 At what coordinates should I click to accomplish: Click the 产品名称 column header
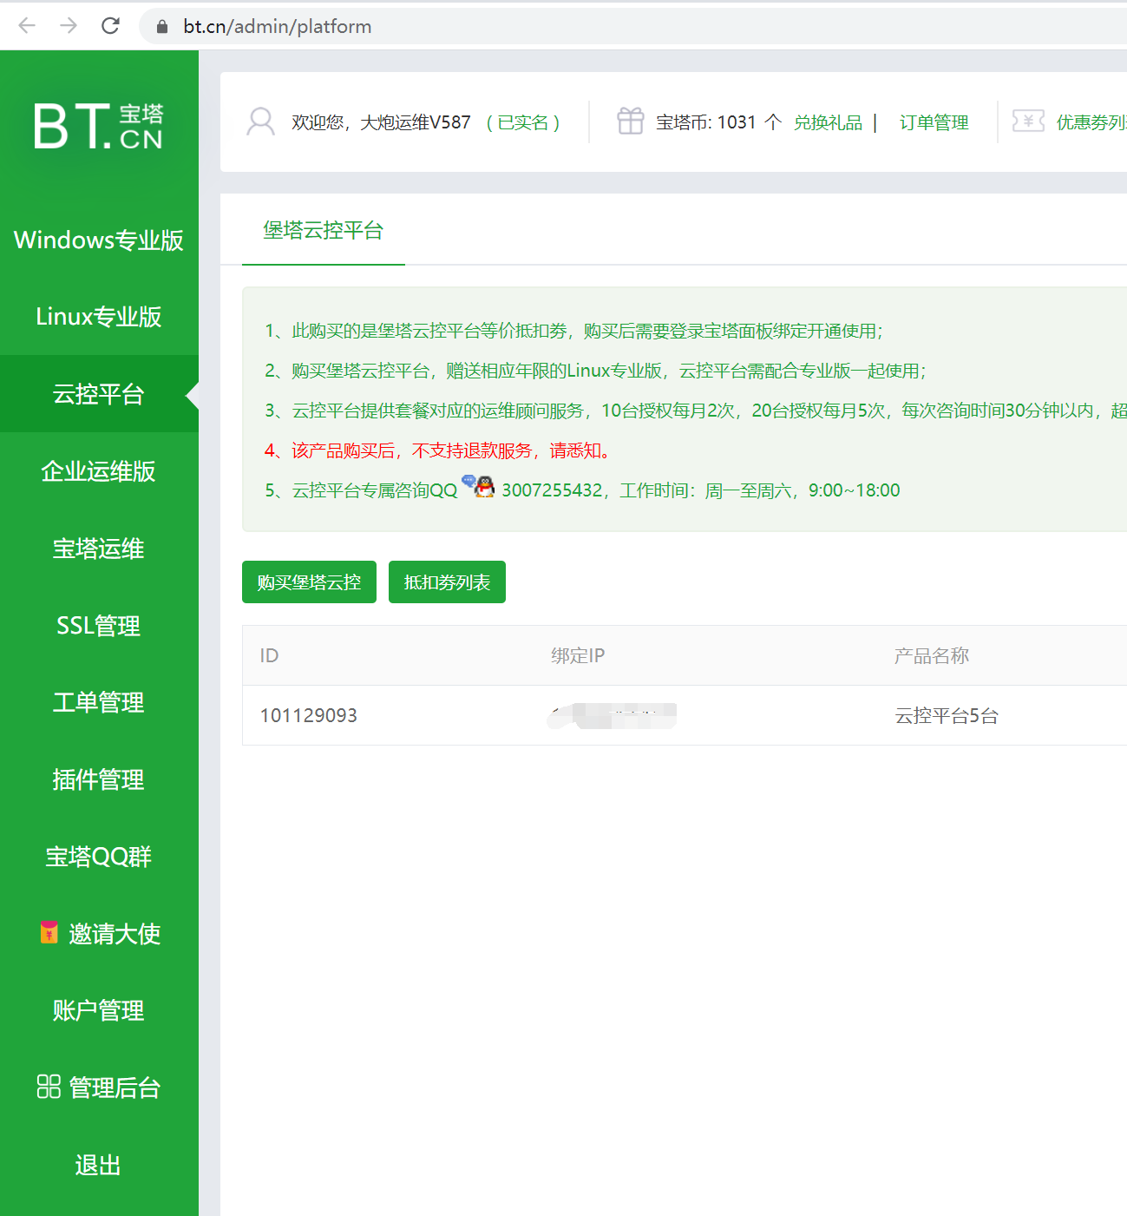(x=932, y=655)
